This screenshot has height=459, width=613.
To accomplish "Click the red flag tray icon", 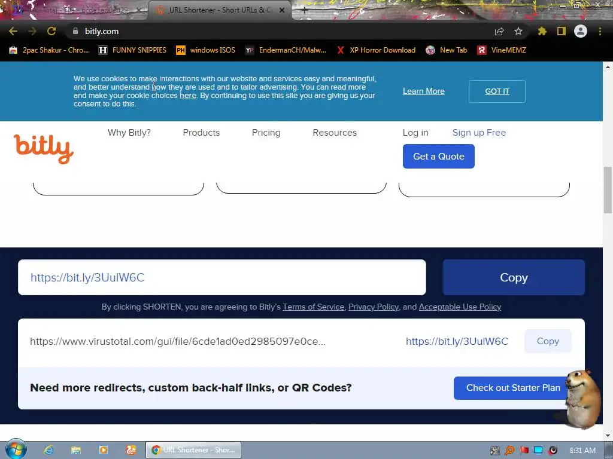I will [x=524, y=451].
